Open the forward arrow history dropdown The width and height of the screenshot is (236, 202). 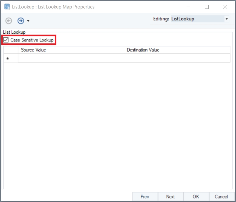click(28, 21)
